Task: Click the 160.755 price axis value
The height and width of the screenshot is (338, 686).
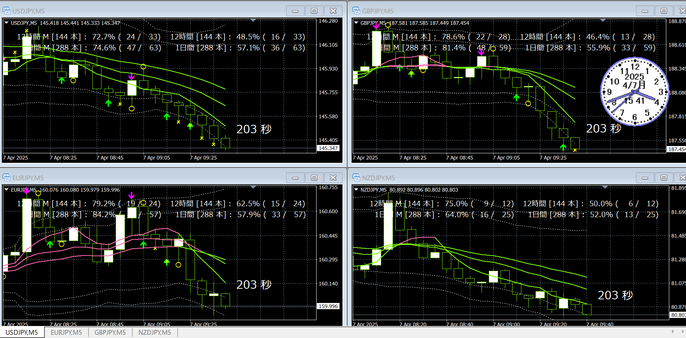Action: (x=328, y=187)
